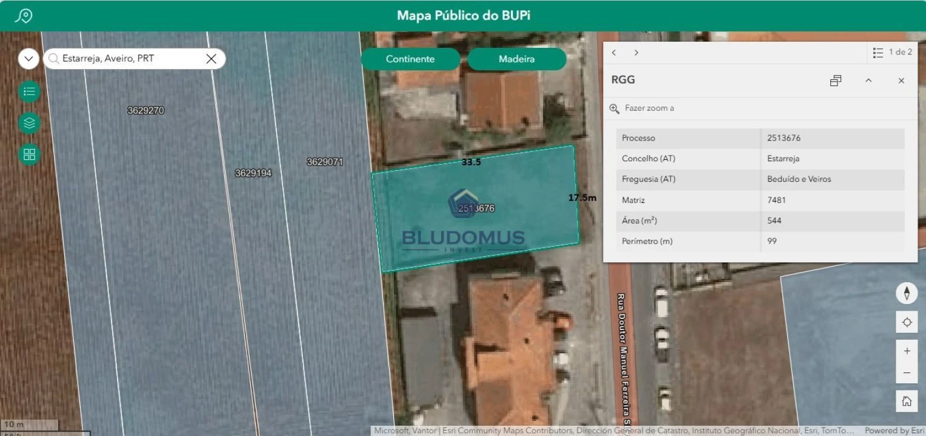Zoom out with the minus button
This screenshot has height=436, width=926.
907,373
